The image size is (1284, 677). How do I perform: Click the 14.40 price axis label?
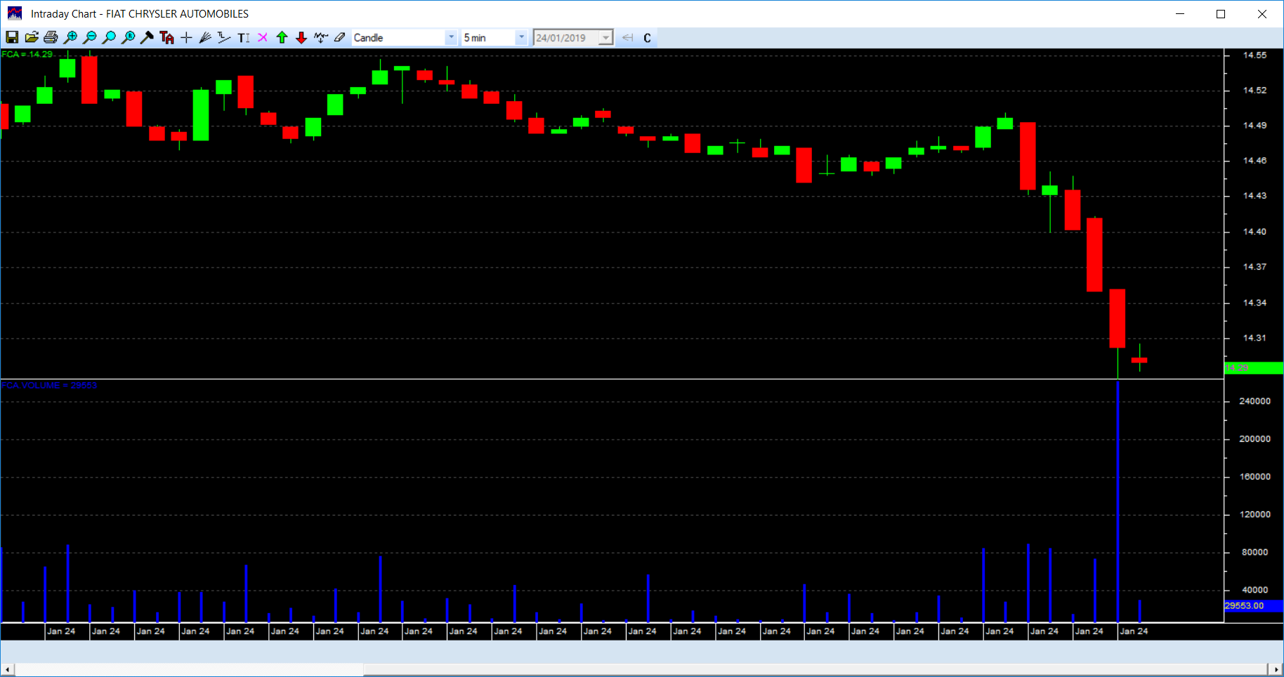click(1254, 231)
